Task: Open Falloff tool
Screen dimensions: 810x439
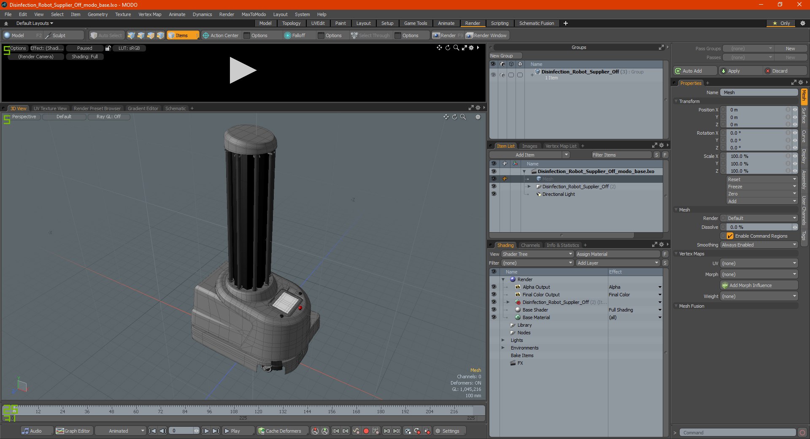Action: point(295,35)
